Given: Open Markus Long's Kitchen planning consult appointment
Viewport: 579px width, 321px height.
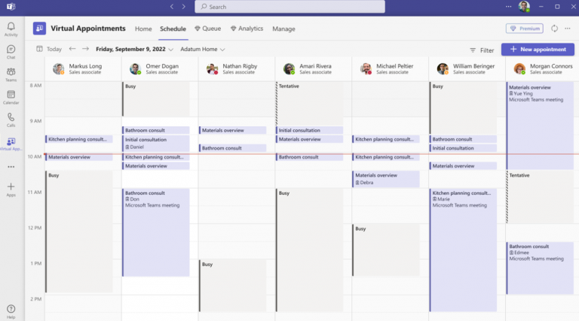Looking at the screenshot, I should pos(79,139).
